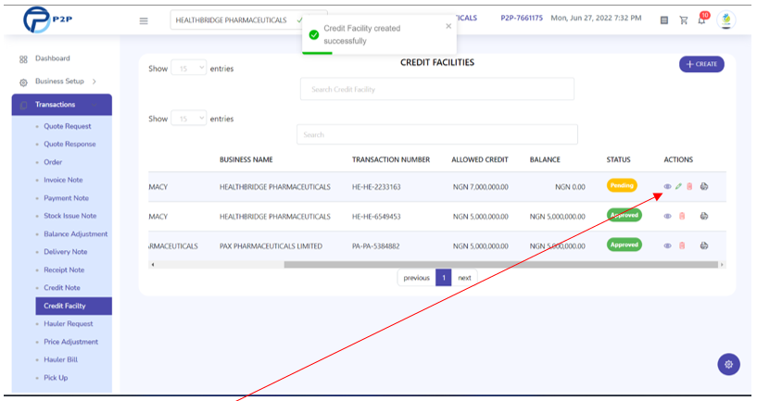Open Payment Note in sidebar
Image resolution: width=757 pixels, height=401 pixels.
click(x=66, y=198)
